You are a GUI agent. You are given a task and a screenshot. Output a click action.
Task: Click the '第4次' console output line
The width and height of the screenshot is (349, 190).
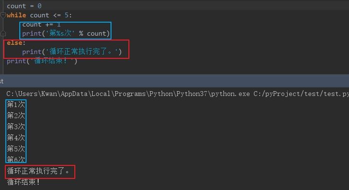click(x=16, y=137)
